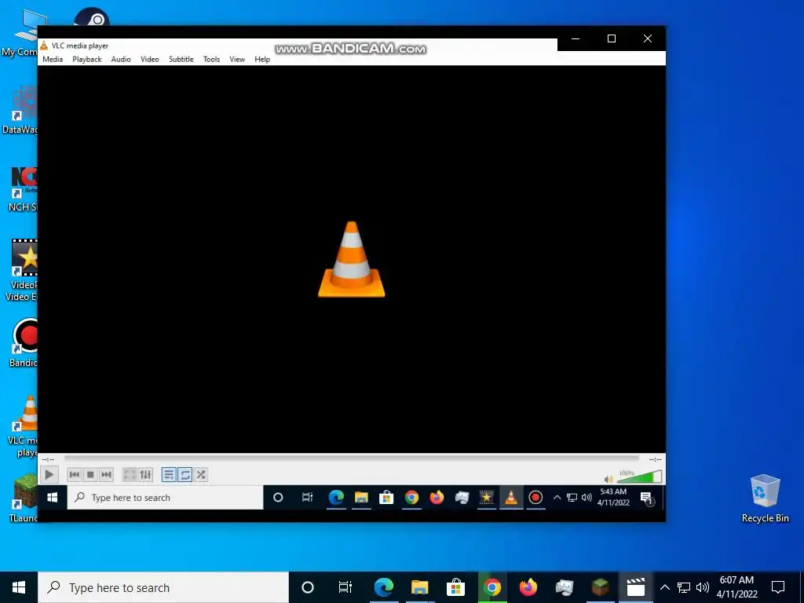Open Cortana circle in inner taskbar

coord(278,497)
